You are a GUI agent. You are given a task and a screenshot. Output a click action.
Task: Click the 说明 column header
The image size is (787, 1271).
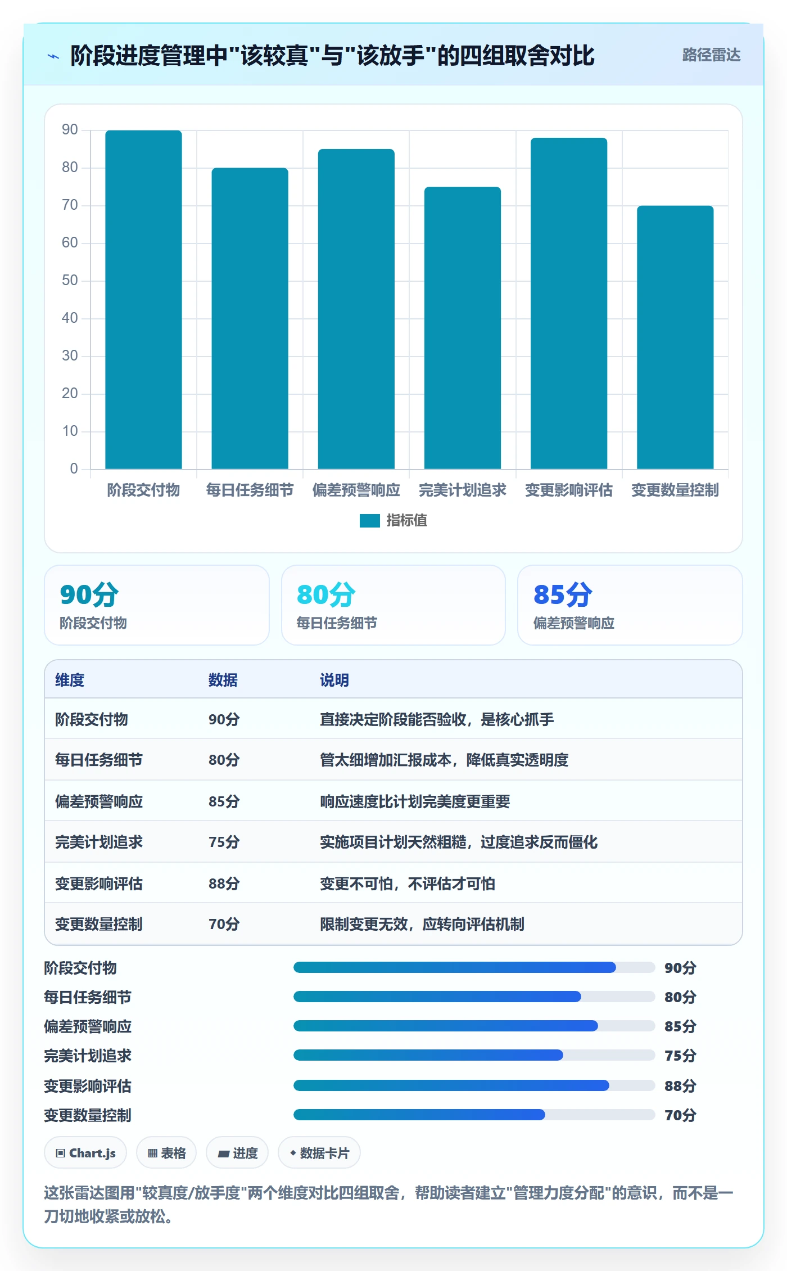[334, 680]
